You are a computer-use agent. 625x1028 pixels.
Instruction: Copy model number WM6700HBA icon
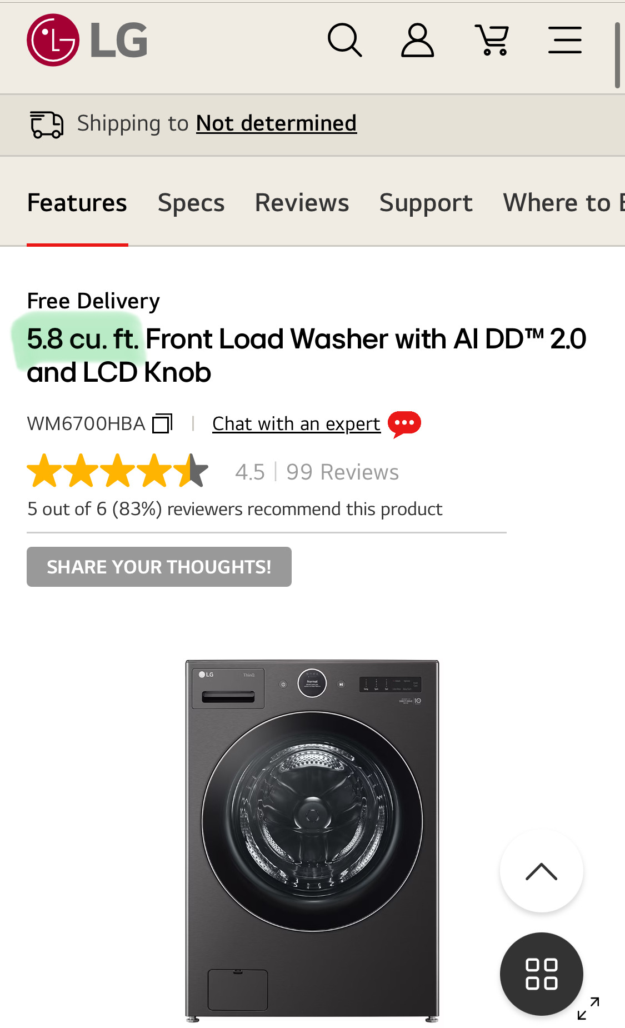click(x=162, y=423)
